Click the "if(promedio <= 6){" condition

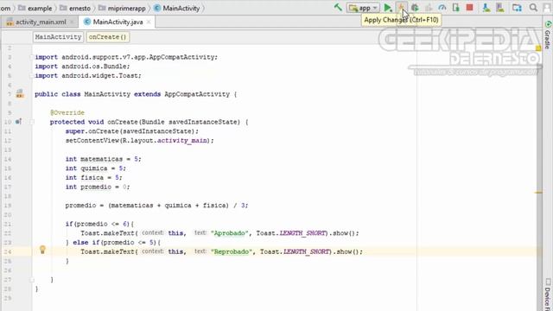[99, 224]
